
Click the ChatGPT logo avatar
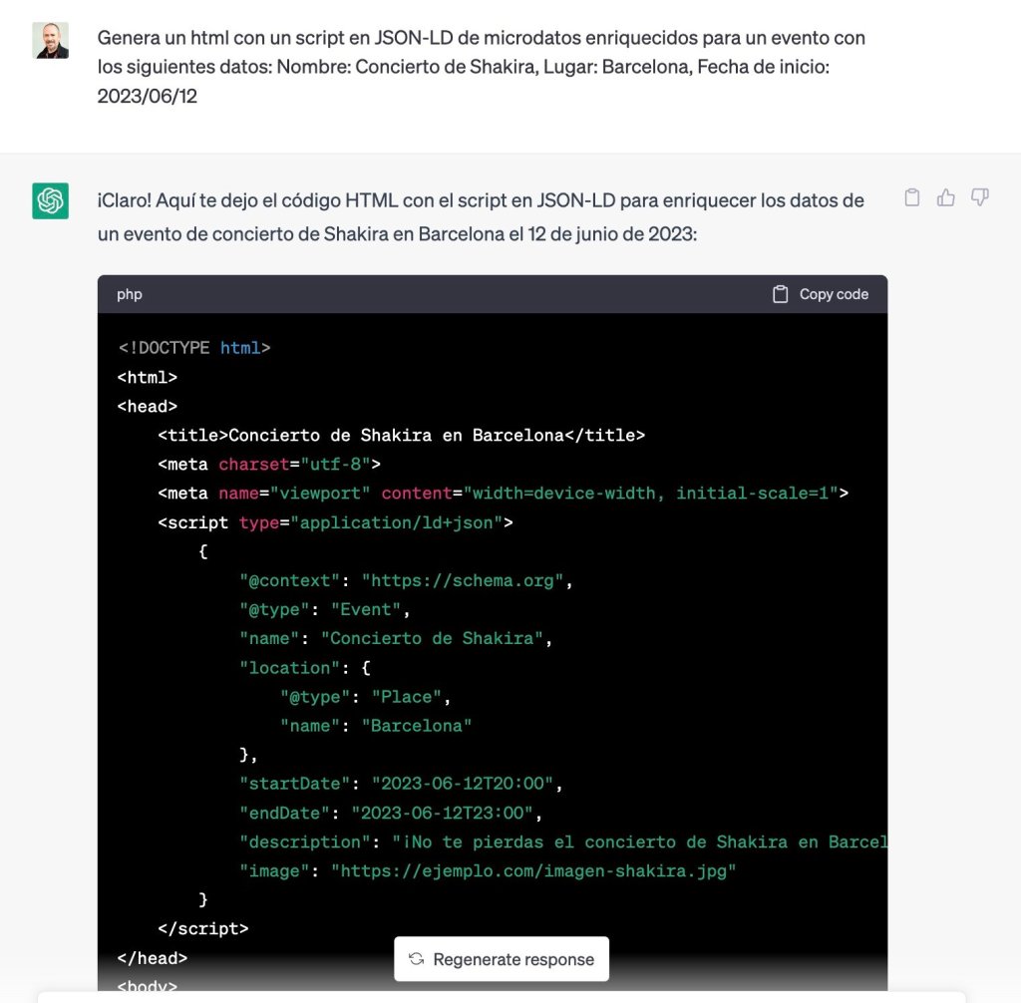point(50,200)
